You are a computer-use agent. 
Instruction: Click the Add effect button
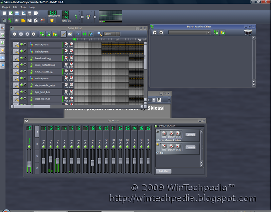(164, 171)
